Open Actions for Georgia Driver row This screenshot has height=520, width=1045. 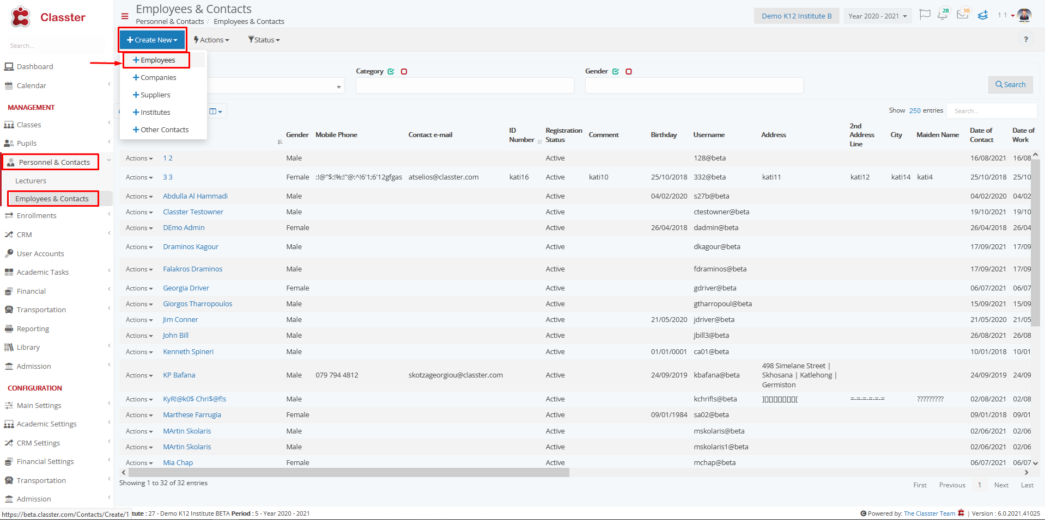click(x=139, y=288)
